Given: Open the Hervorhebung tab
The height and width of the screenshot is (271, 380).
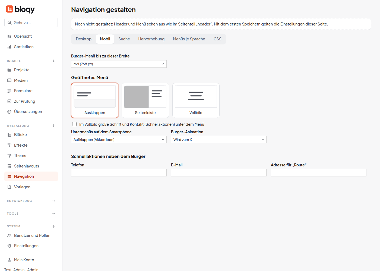Looking at the screenshot, I should click(151, 39).
